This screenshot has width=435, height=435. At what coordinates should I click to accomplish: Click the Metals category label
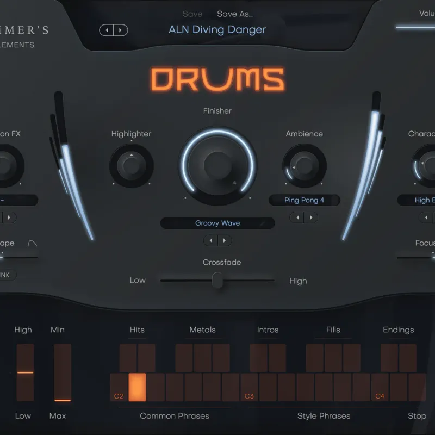(x=202, y=330)
